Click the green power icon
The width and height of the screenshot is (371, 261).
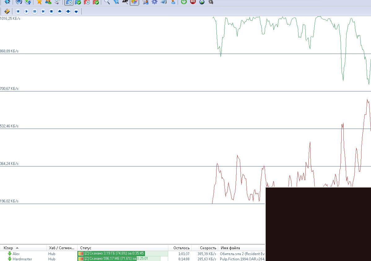click(x=184, y=2)
